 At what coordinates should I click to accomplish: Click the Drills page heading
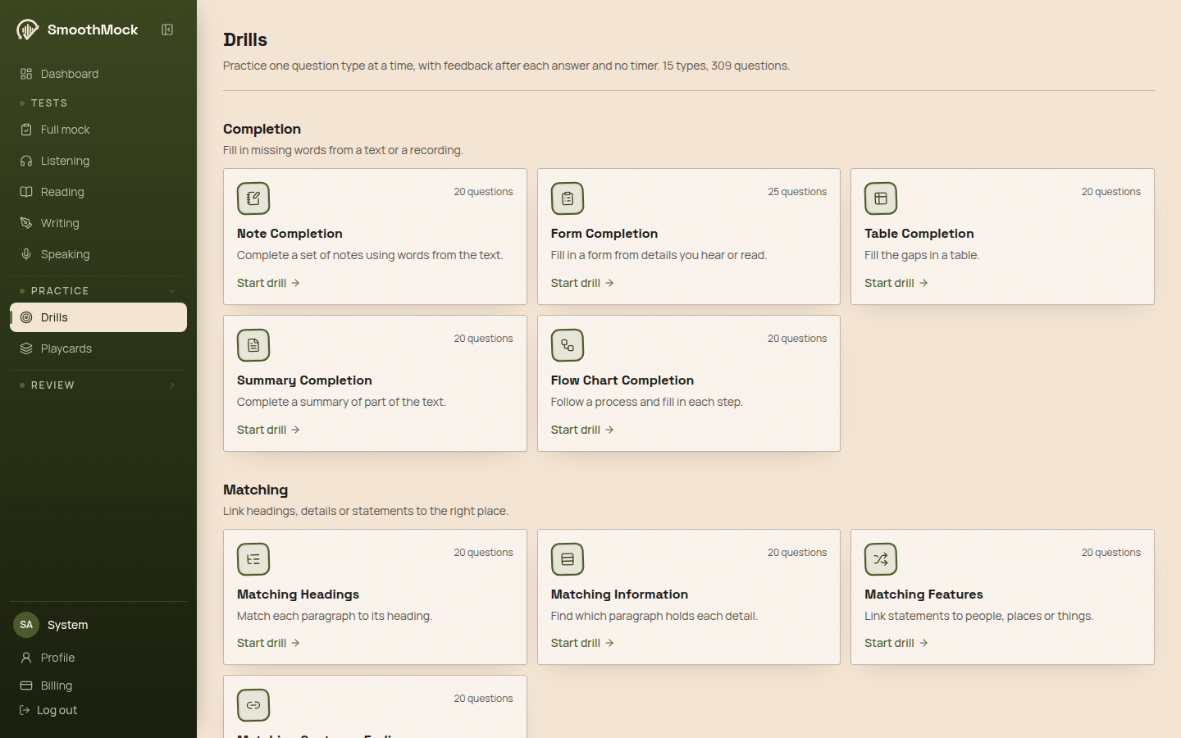pyautogui.click(x=245, y=39)
